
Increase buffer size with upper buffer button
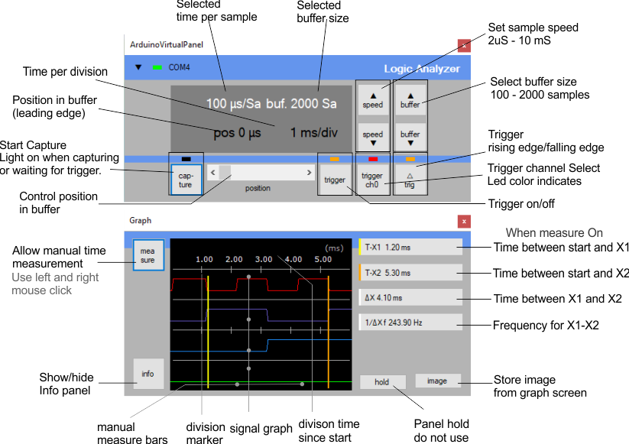point(410,100)
